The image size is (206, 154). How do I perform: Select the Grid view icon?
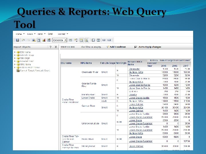39,40
